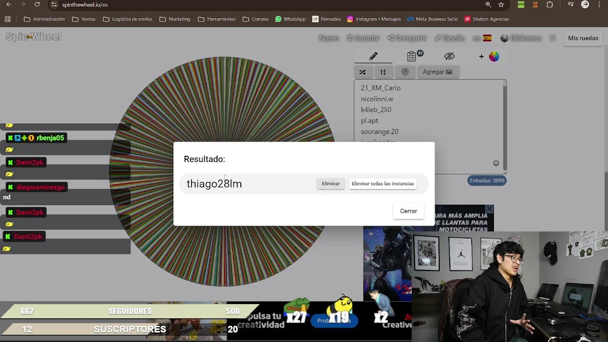
Task: Click the green extension icon in the toolbar
Action: (x=521, y=5)
